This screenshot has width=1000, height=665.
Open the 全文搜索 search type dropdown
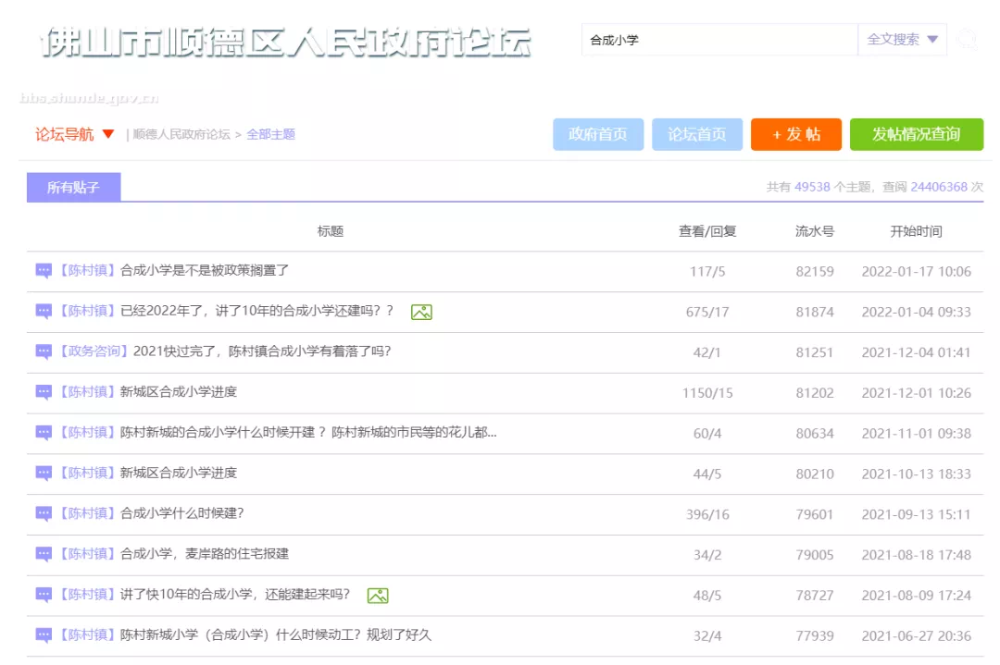pyautogui.click(x=902, y=40)
